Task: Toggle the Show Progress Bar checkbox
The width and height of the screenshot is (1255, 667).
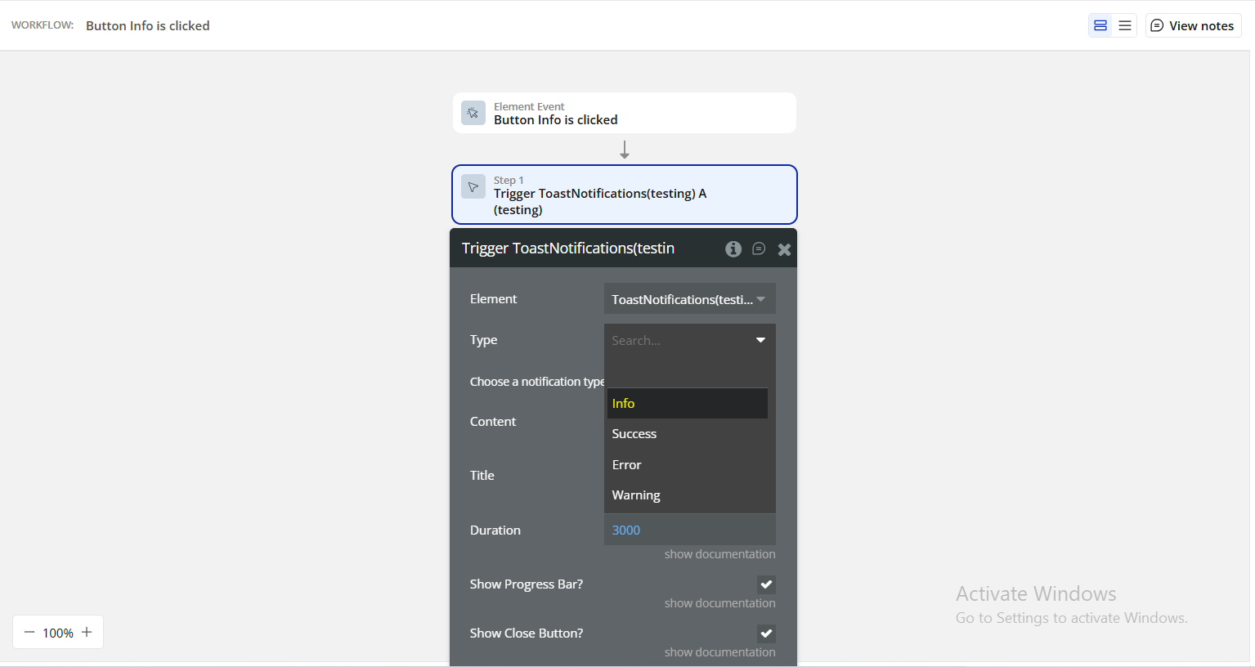Action: coord(766,584)
